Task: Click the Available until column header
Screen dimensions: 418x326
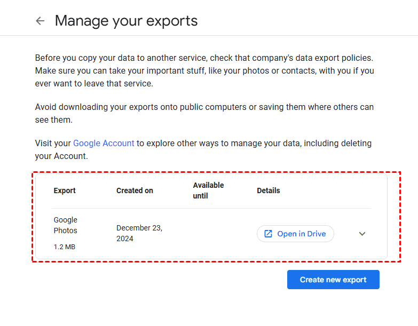Action: pos(208,190)
